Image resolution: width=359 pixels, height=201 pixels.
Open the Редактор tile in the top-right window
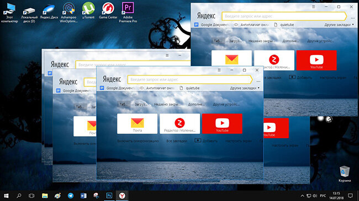click(x=274, y=61)
